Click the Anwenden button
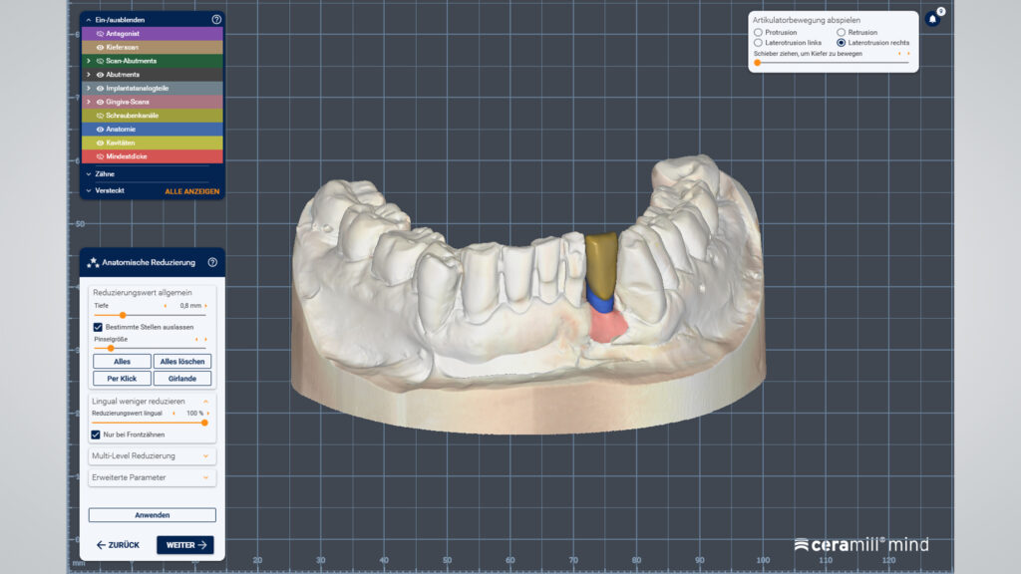 tap(152, 515)
